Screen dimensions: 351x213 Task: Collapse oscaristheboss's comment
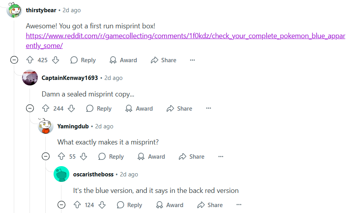(x=61, y=205)
